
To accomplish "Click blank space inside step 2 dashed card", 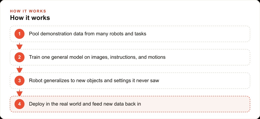I will (x=207, y=57).
